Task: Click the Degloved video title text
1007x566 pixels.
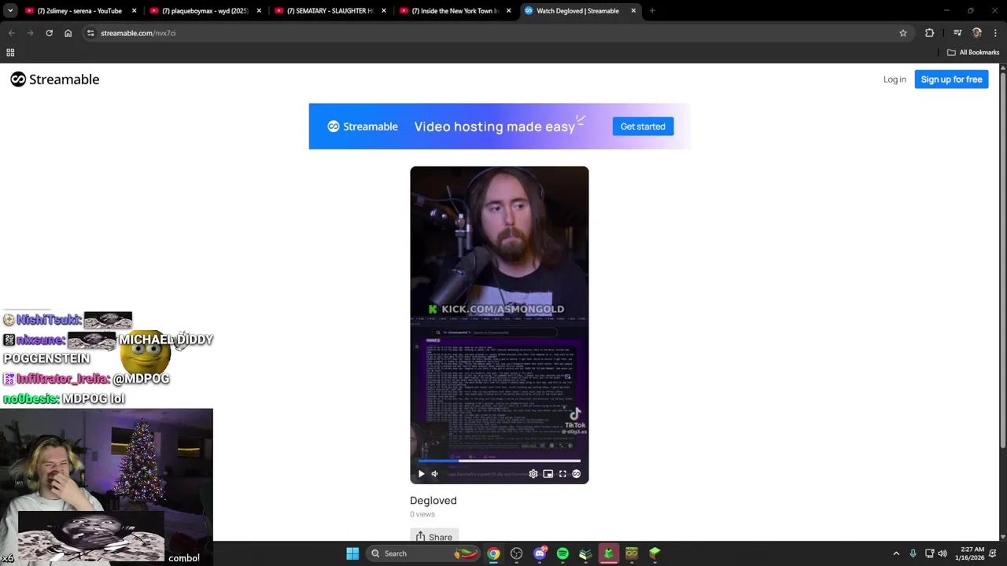Action: click(433, 501)
